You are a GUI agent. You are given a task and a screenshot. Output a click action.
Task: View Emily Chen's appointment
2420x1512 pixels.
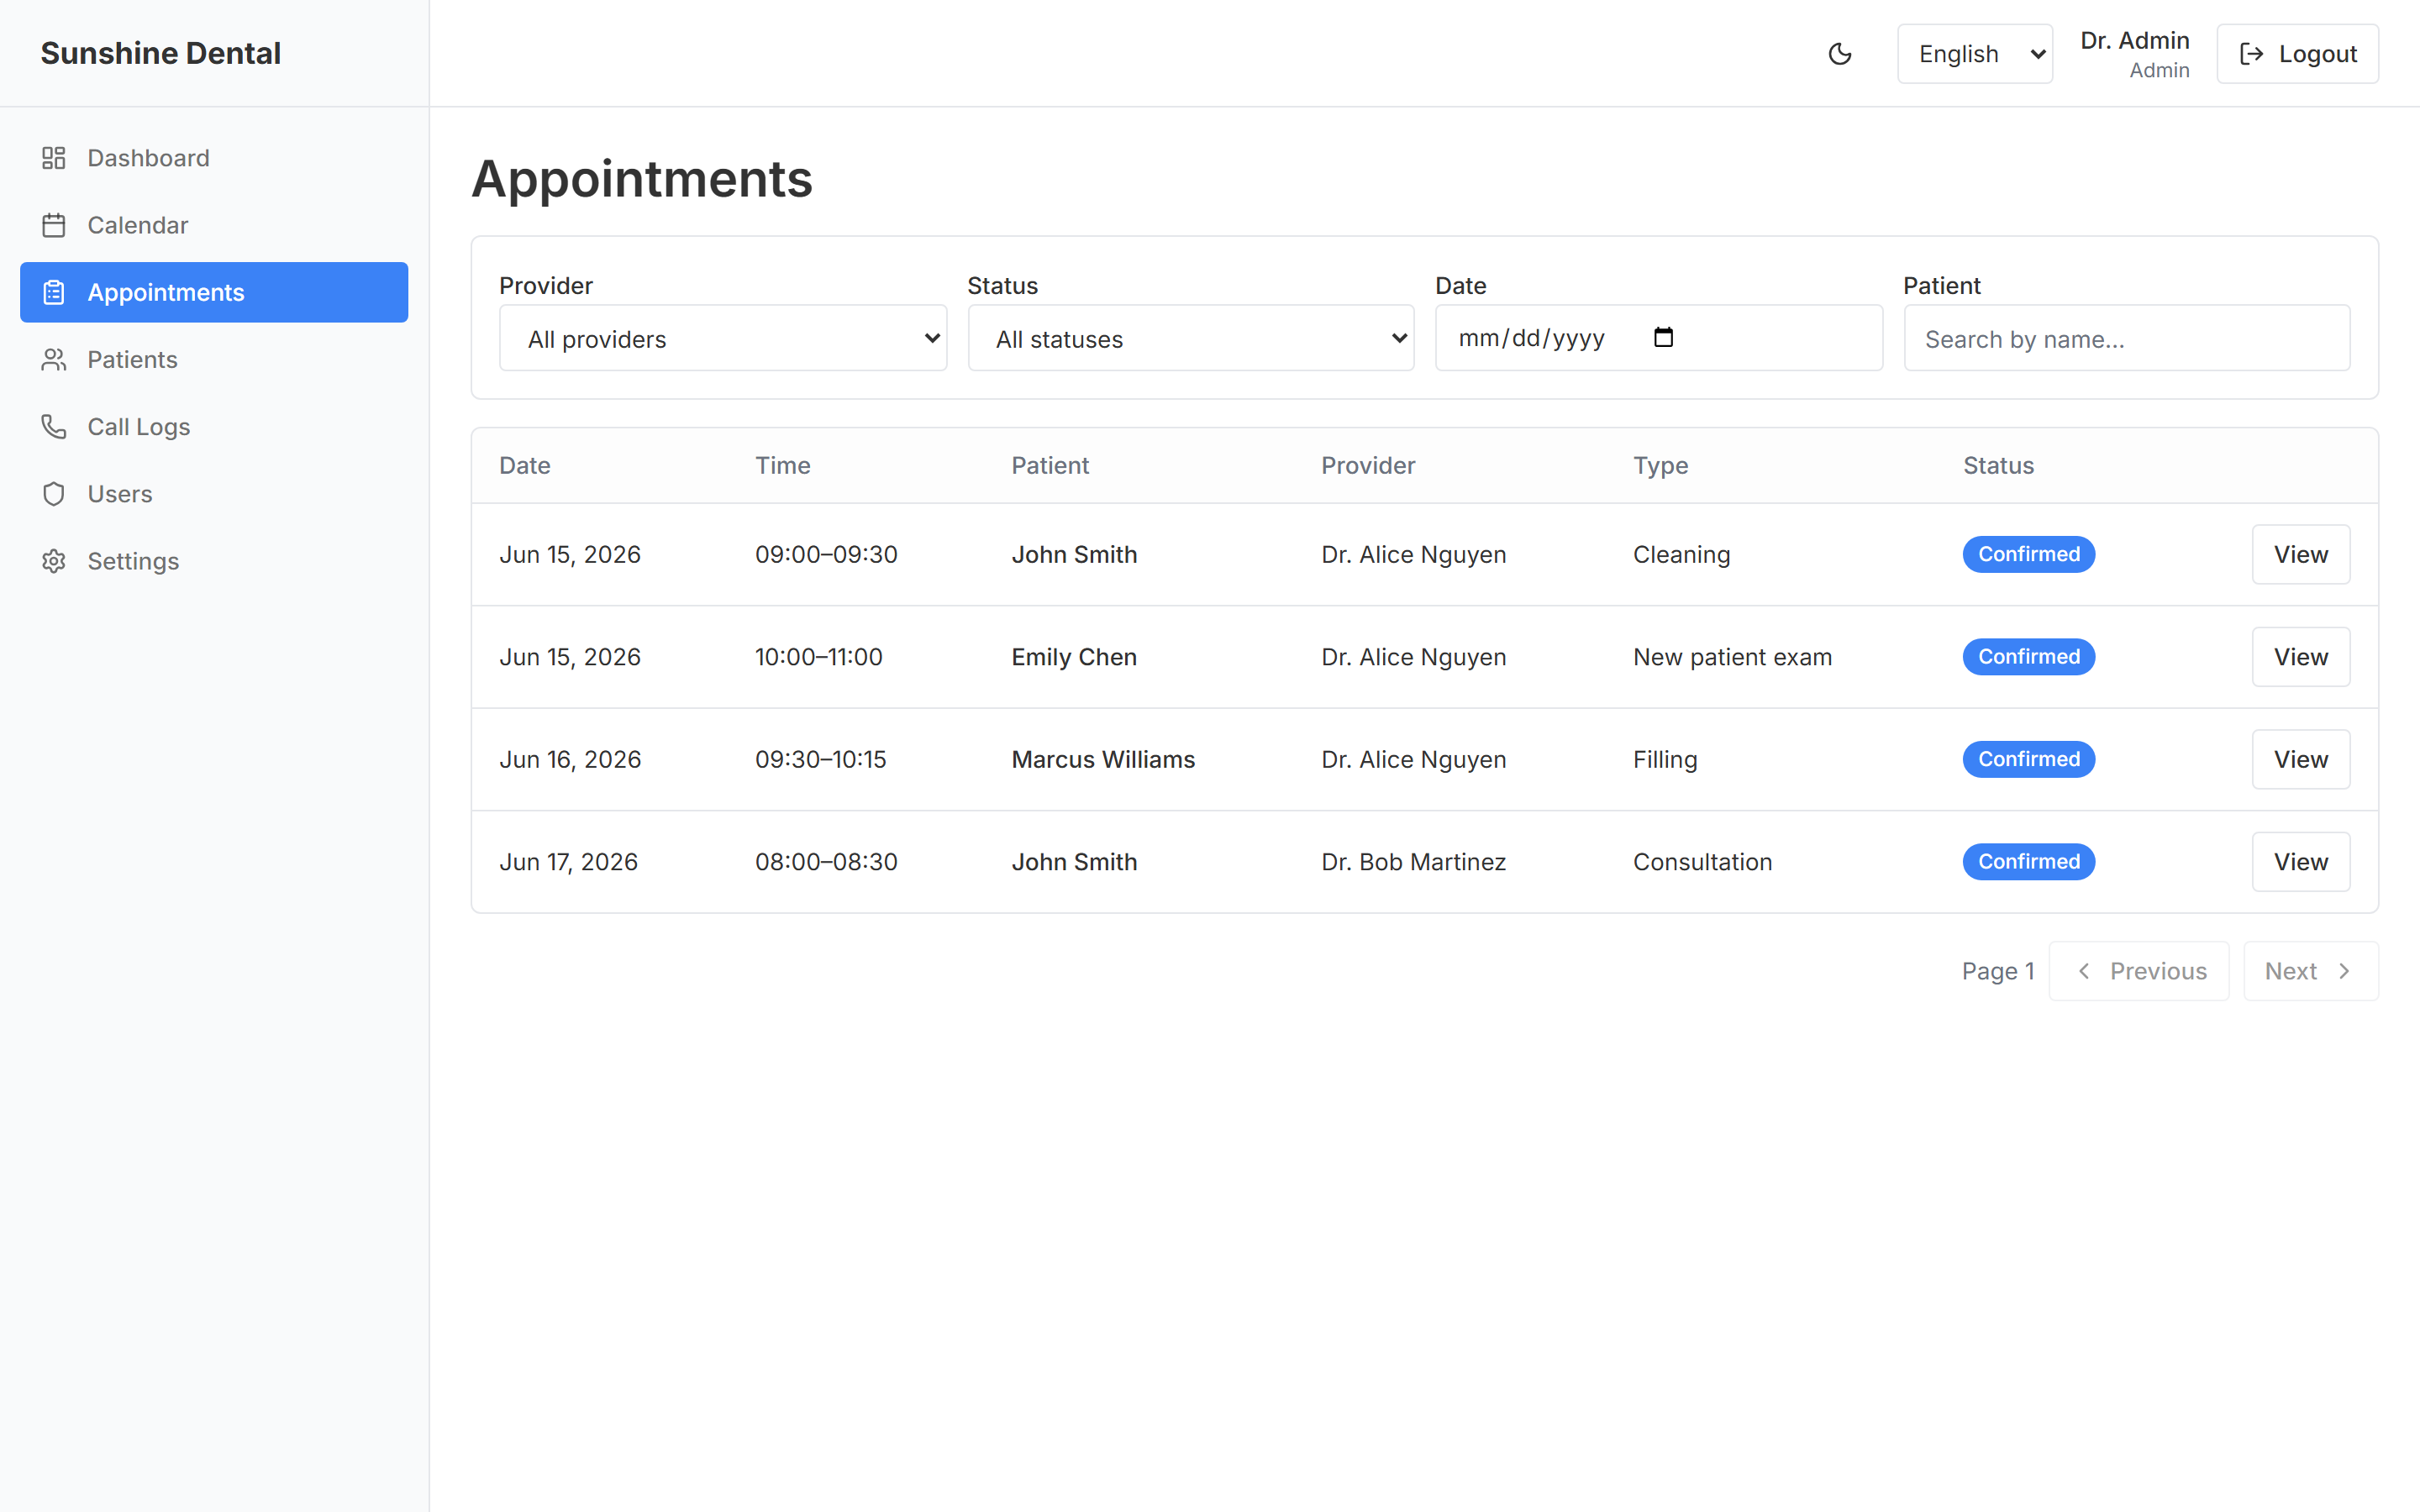2301,657
